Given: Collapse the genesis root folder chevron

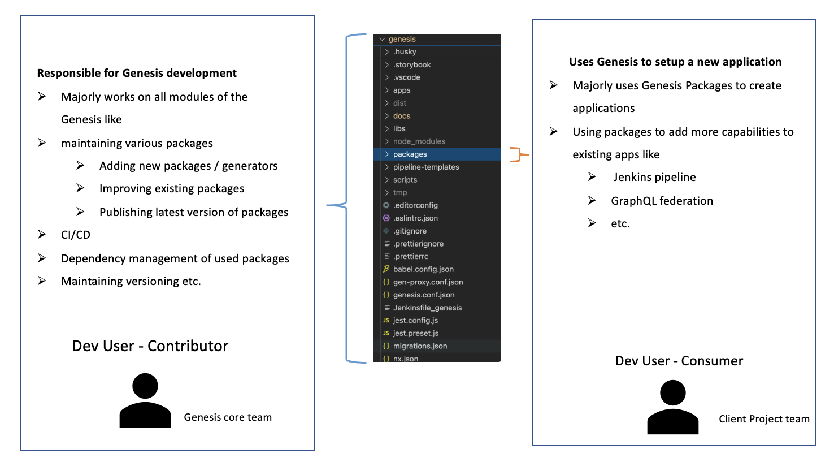Looking at the screenshot, I should click(383, 39).
